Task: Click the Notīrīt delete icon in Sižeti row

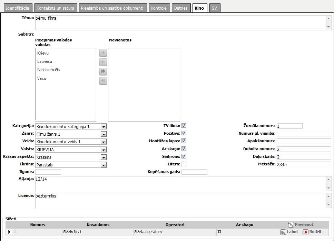Action: [x=305, y=232]
